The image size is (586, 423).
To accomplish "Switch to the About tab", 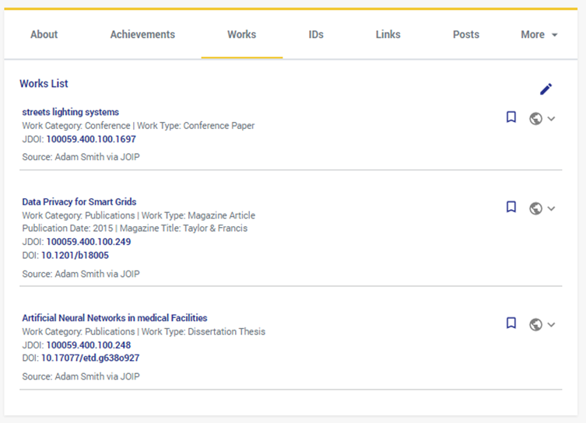I will pos(44,35).
